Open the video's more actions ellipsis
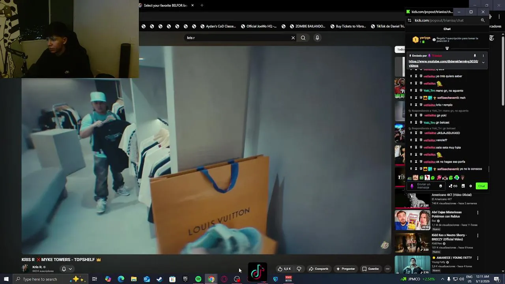The image size is (505, 284). point(387,269)
